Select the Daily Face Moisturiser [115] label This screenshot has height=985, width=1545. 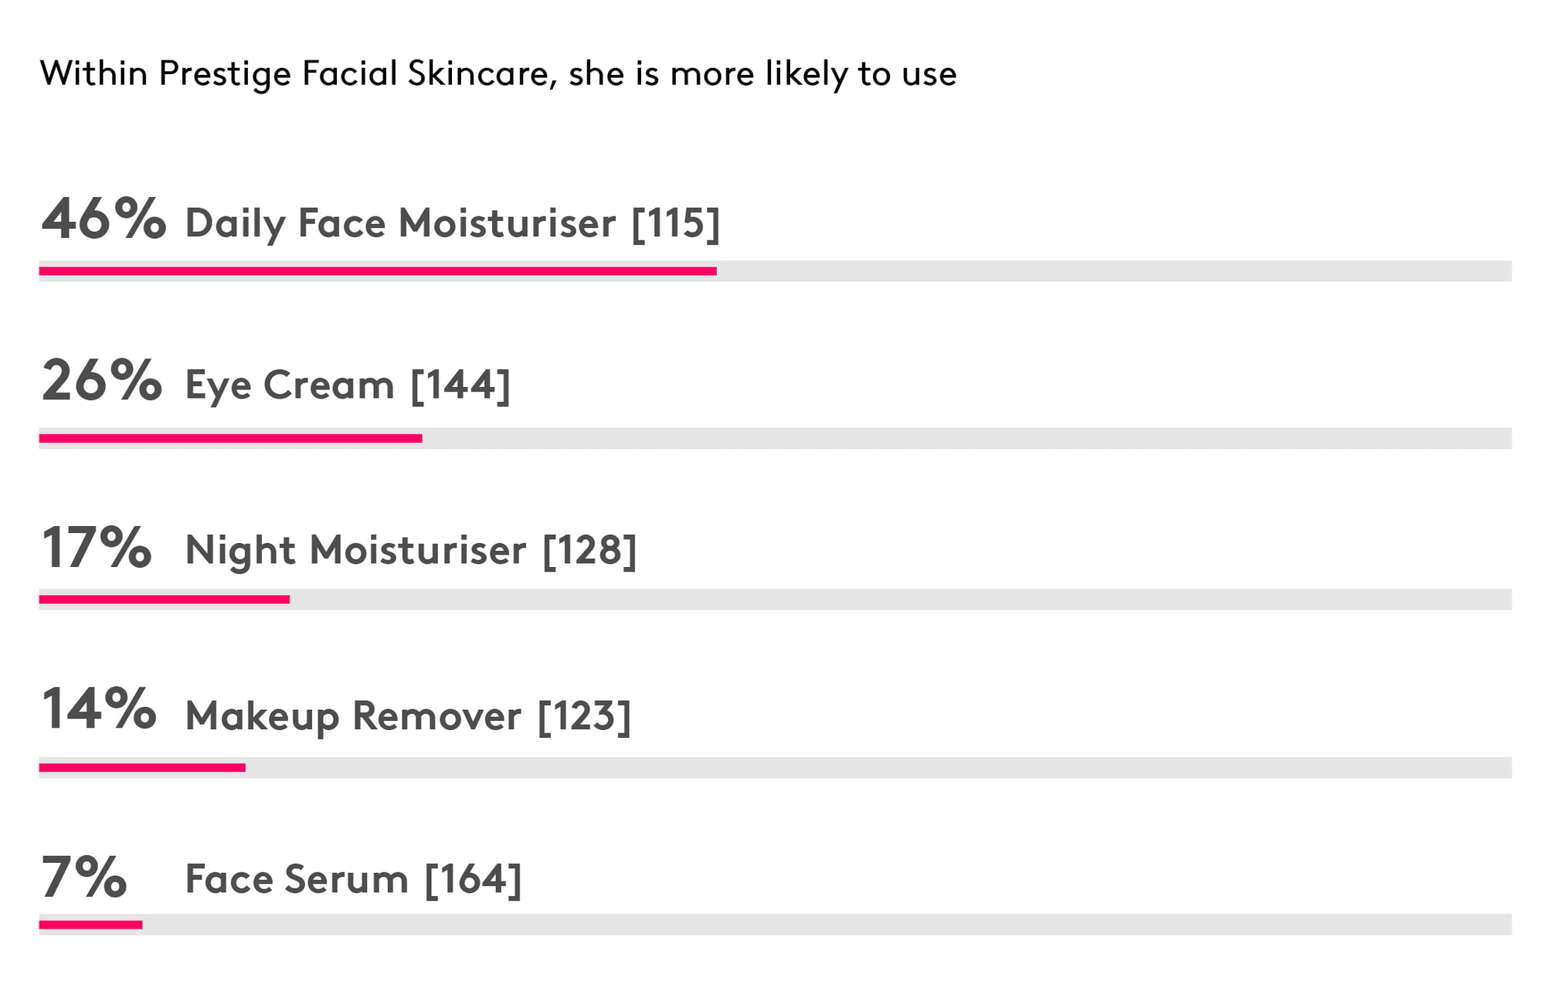click(453, 223)
